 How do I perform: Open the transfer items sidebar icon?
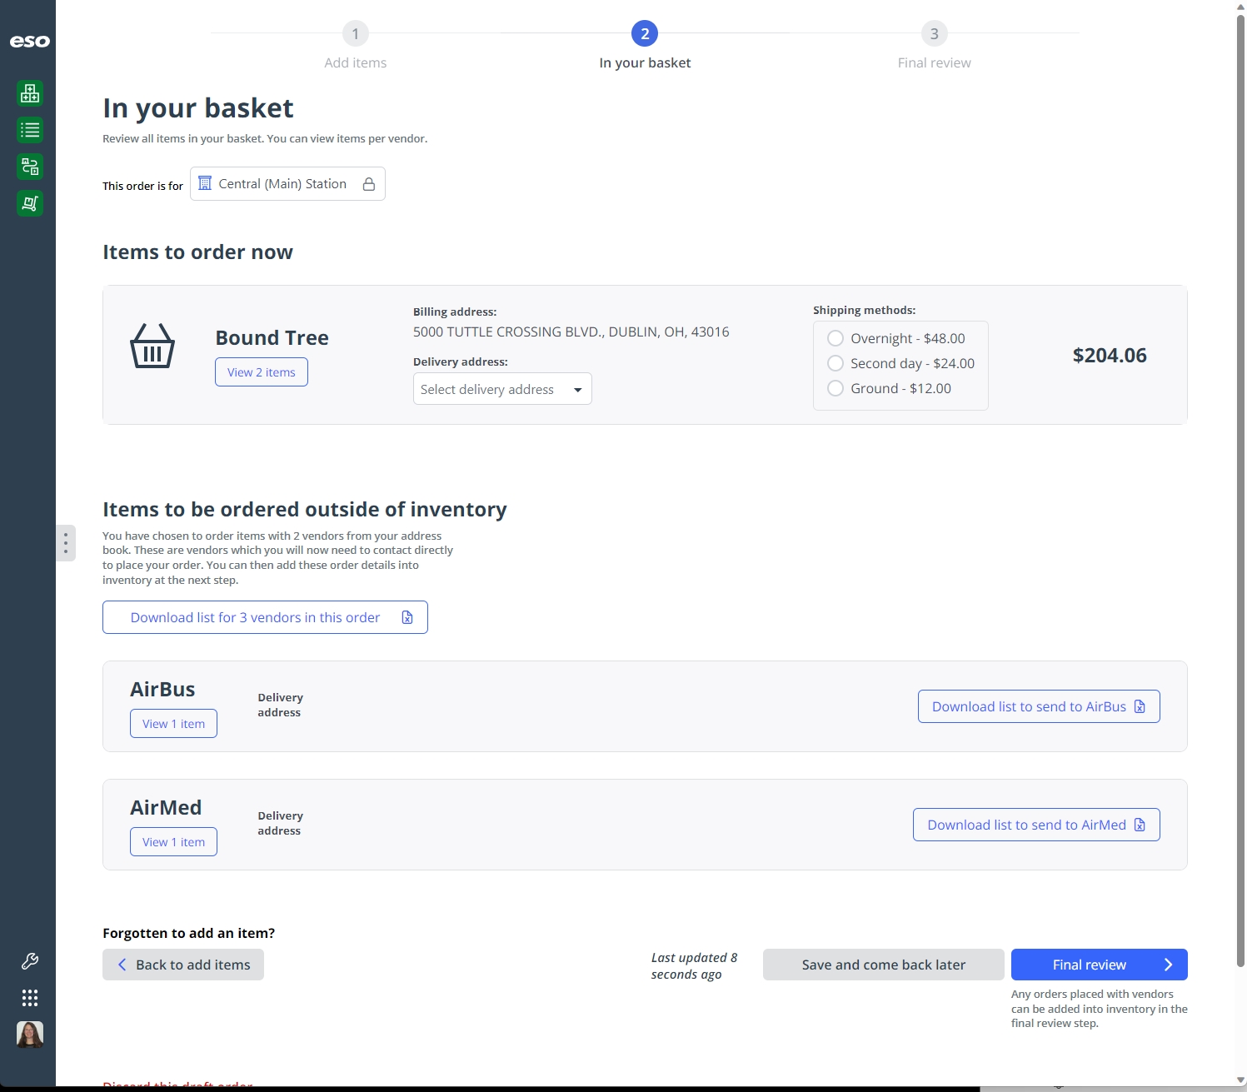coord(30,167)
